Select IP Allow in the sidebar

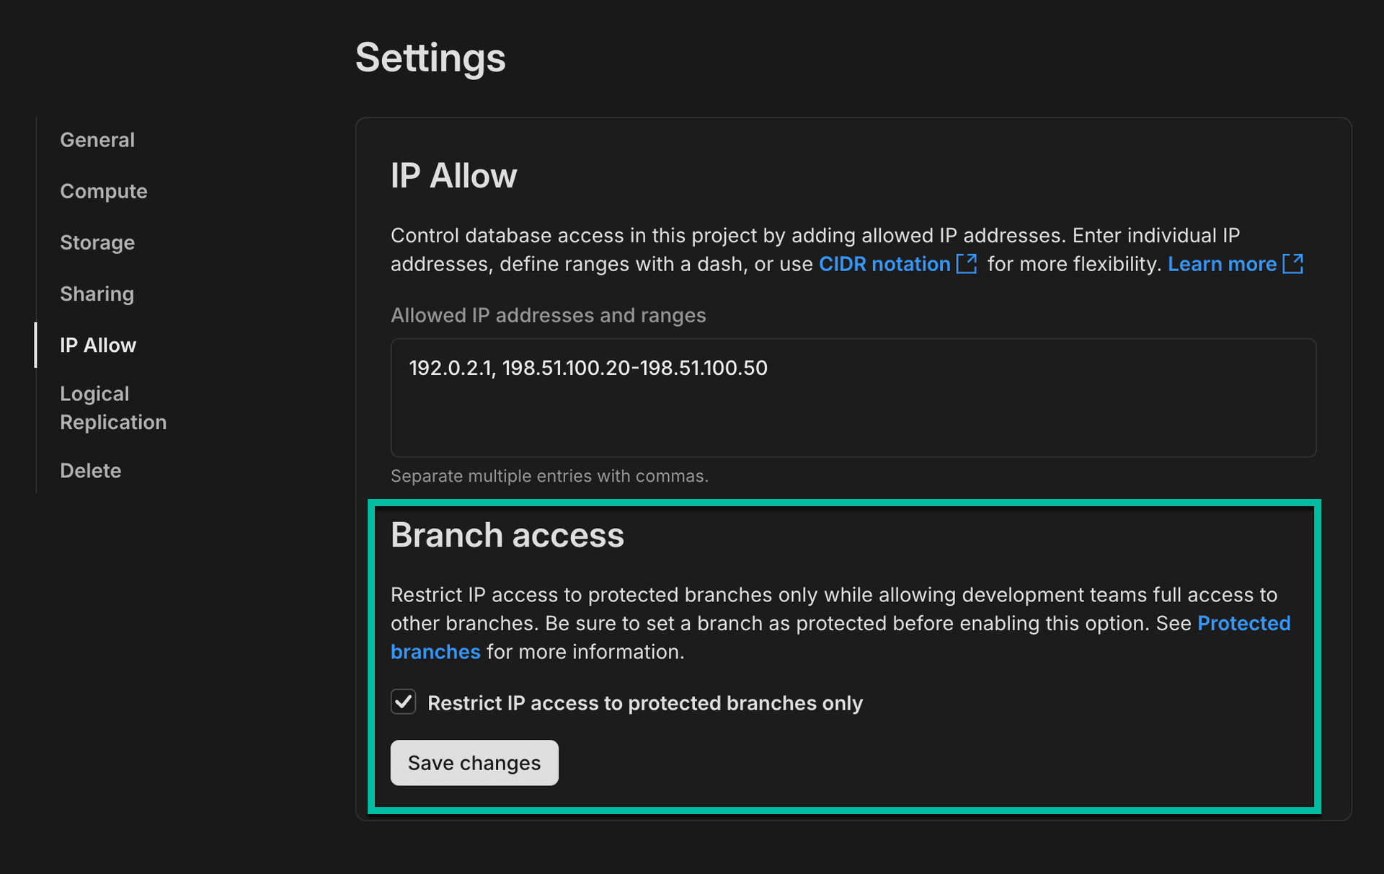pos(98,345)
